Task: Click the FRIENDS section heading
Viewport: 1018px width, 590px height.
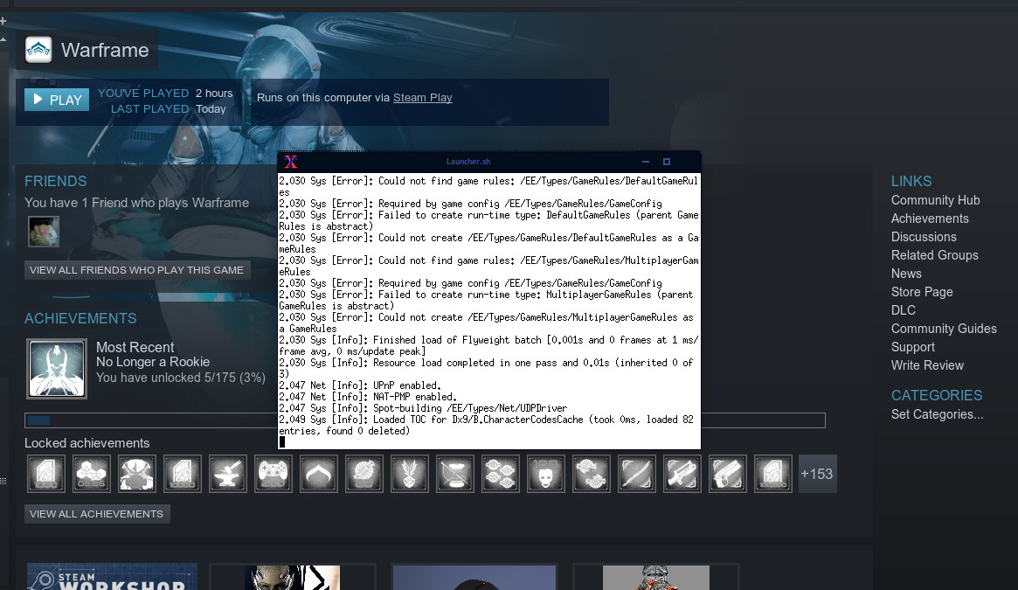Action: point(55,181)
